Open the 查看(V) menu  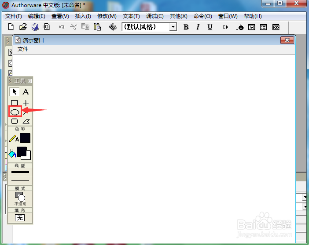[60, 16]
